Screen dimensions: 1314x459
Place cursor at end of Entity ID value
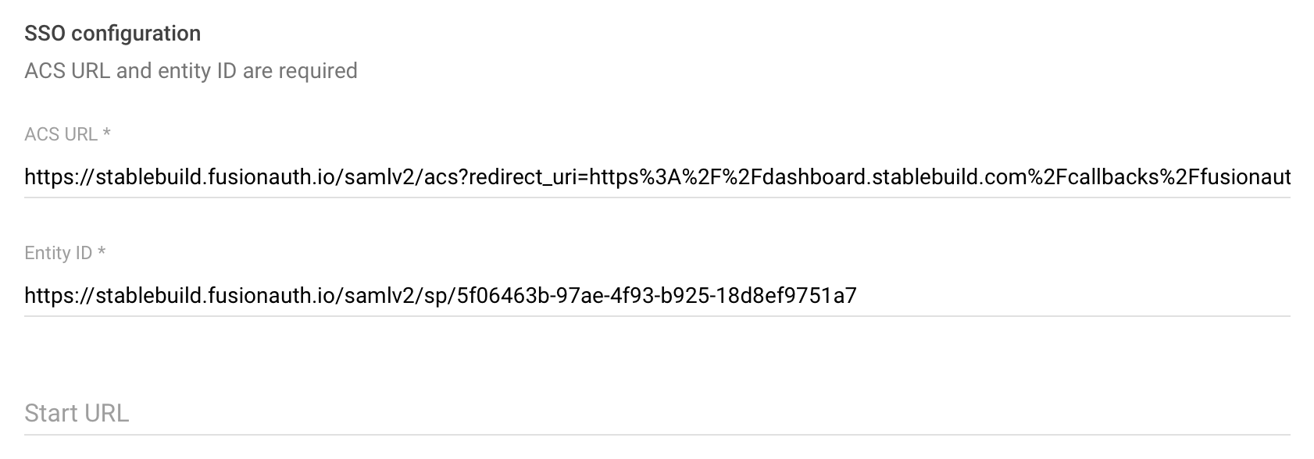click(857, 295)
